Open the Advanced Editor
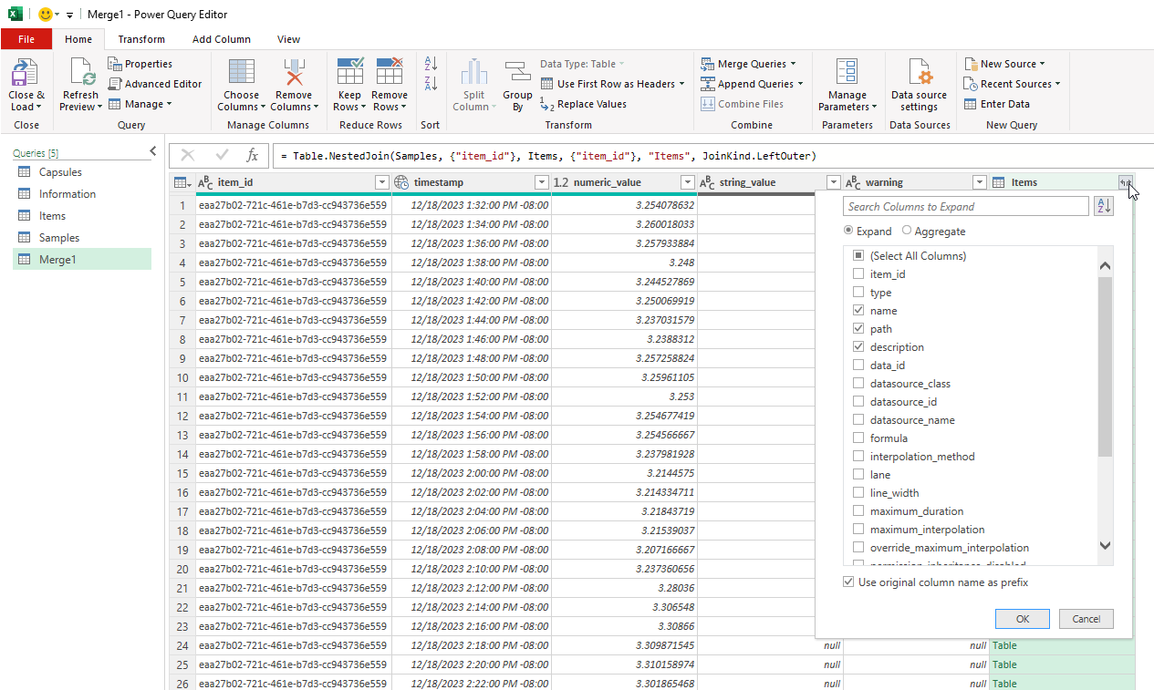This screenshot has width=1154, height=690. [156, 83]
